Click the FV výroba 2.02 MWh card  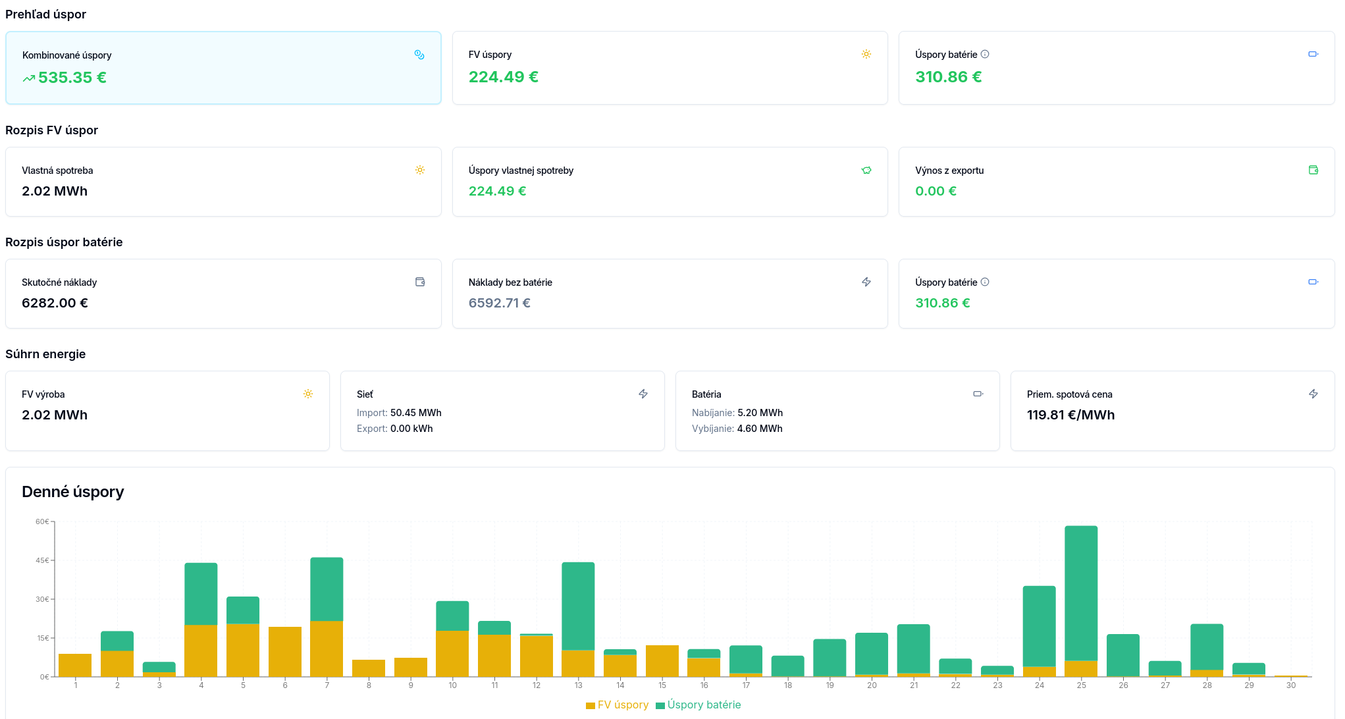[x=167, y=411]
